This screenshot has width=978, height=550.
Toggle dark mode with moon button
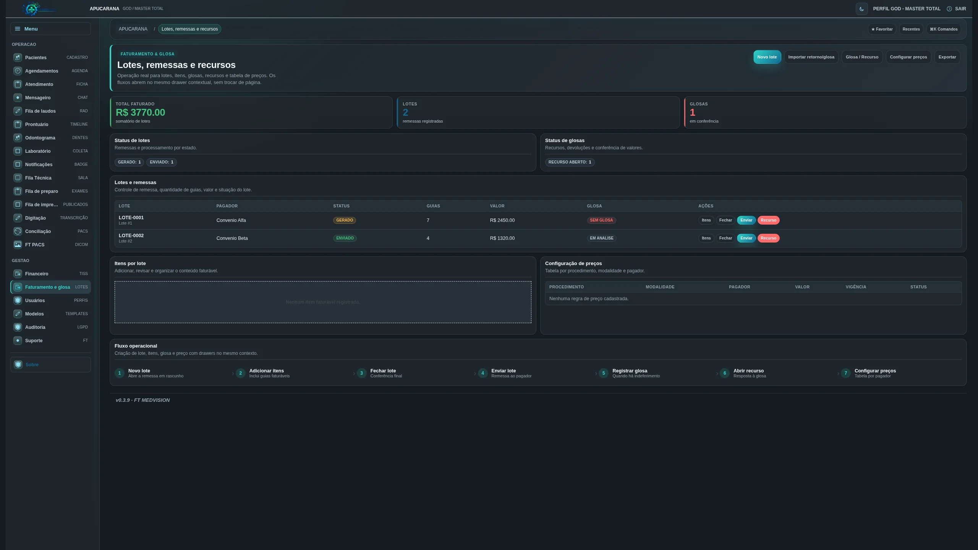pos(861,9)
